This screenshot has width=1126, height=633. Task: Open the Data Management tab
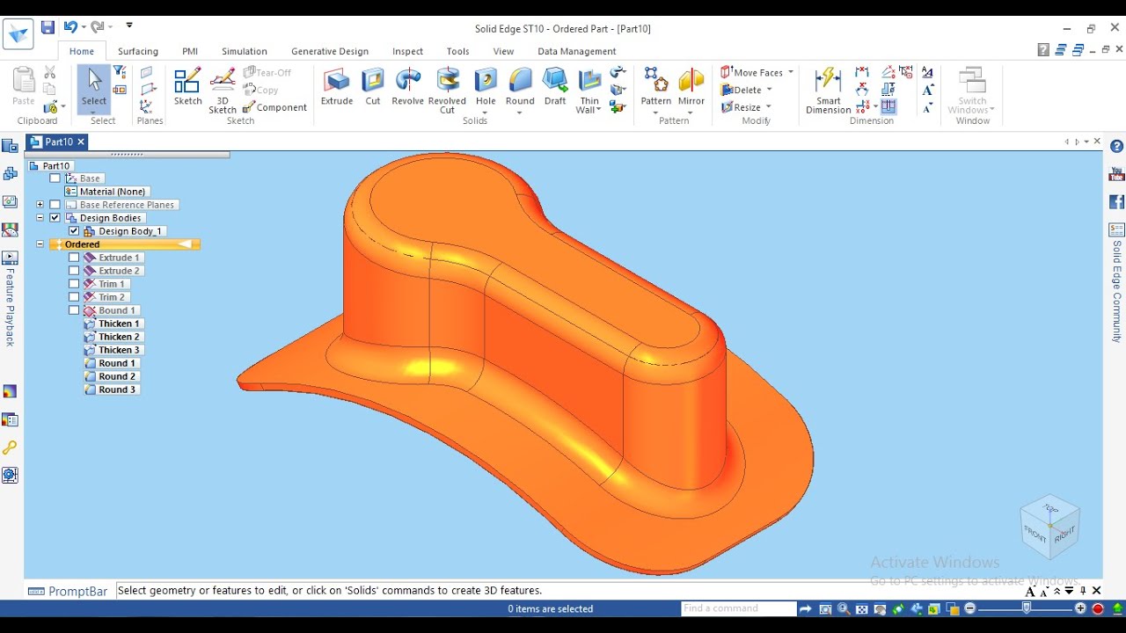[x=577, y=51]
